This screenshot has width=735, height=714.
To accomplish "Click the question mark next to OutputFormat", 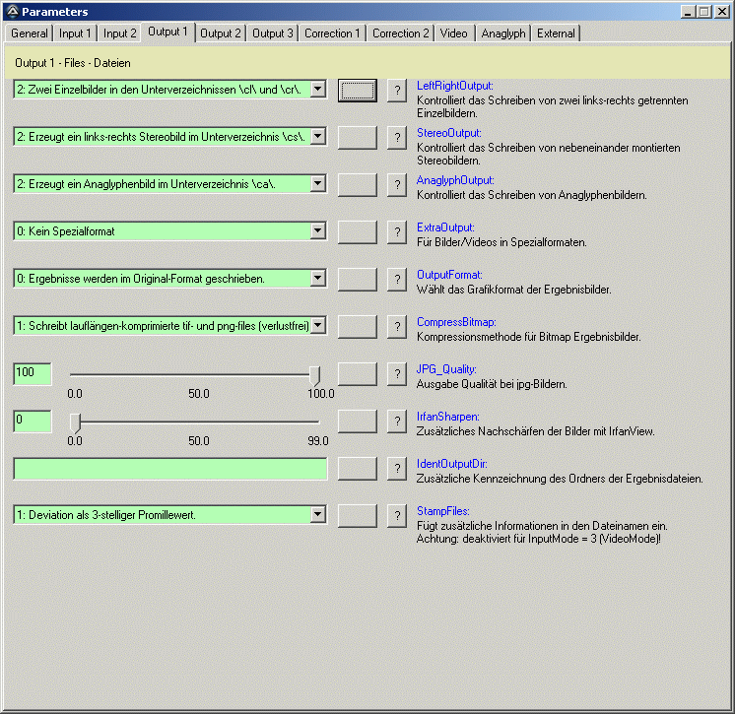I will pyautogui.click(x=397, y=279).
